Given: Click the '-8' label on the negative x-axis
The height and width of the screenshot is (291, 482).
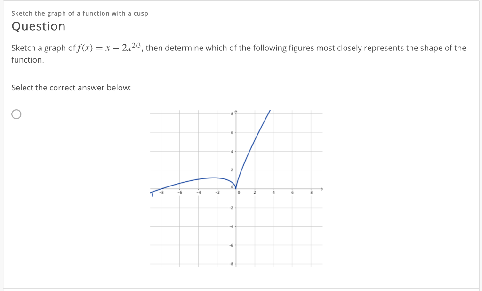Looking at the screenshot, I should [161, 192].
